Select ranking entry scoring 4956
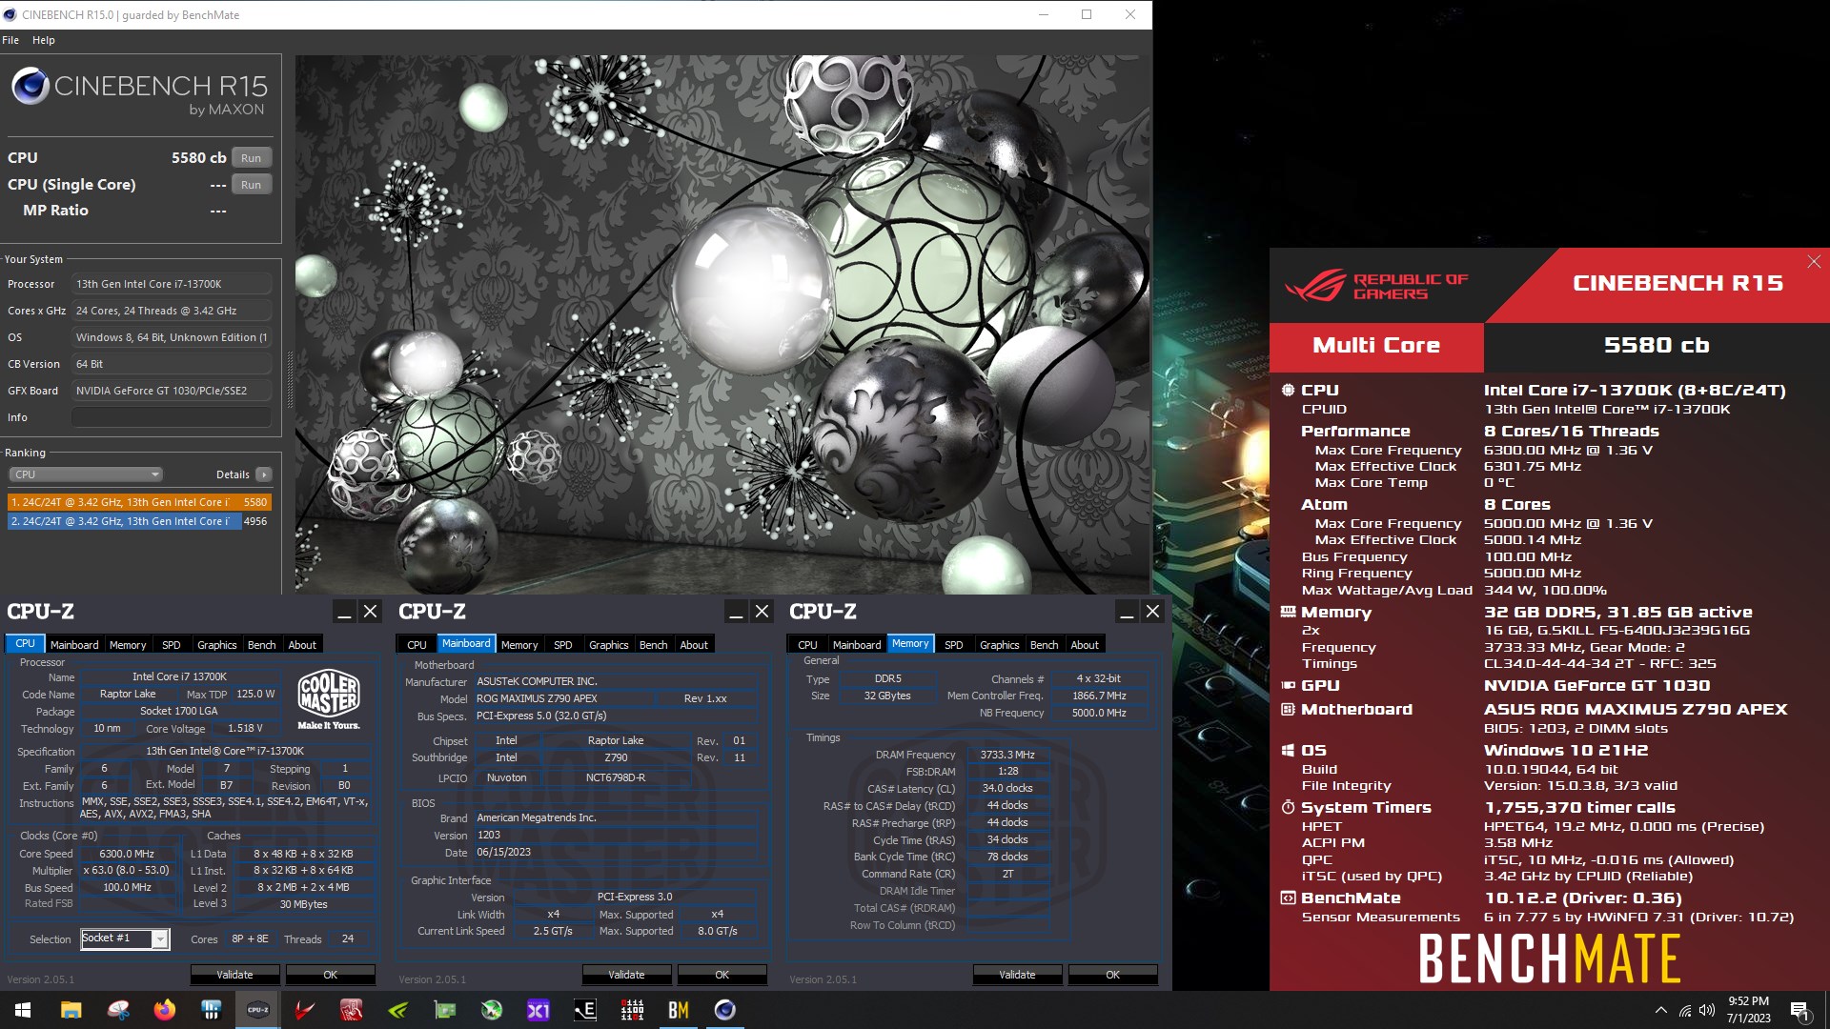Viewport: 1830px width, 1029px height. 139,521
